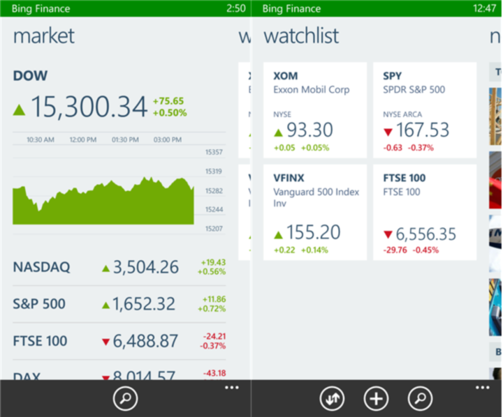
Task: Select the S&P 500 index row
Action: [119, 304]
